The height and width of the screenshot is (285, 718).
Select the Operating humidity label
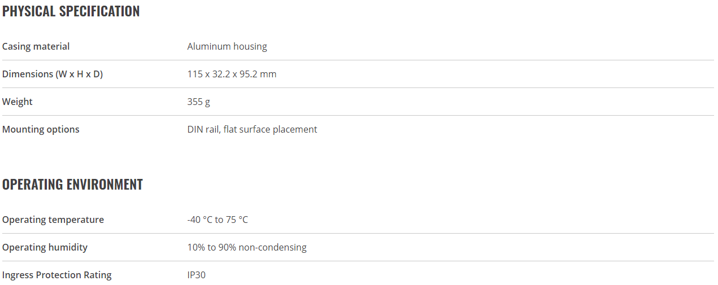45,247
